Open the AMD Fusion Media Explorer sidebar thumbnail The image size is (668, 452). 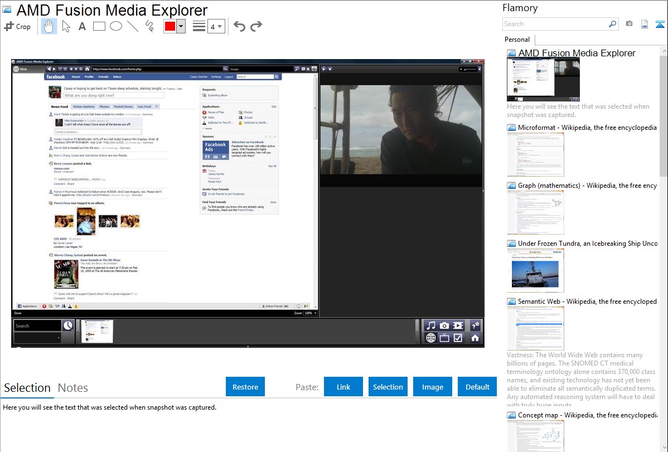click(543, 80)
